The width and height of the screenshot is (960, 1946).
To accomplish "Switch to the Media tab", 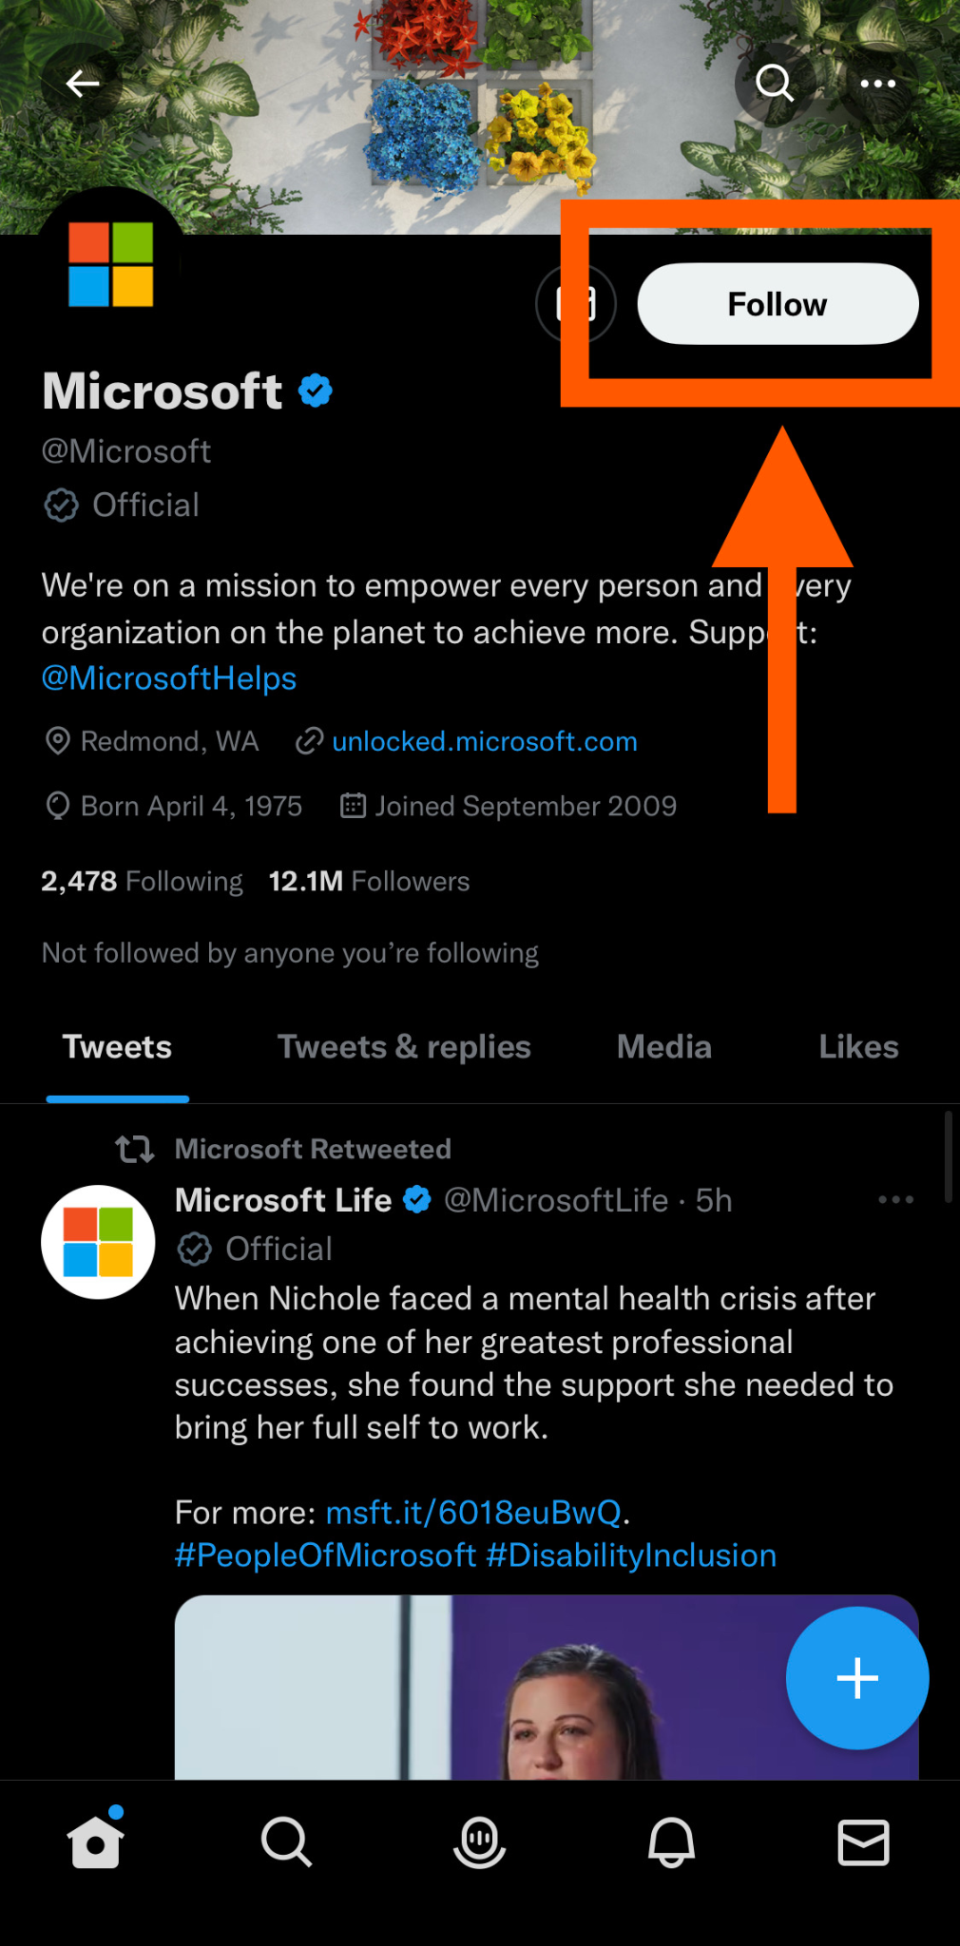I will click(x=663, y=1046).
